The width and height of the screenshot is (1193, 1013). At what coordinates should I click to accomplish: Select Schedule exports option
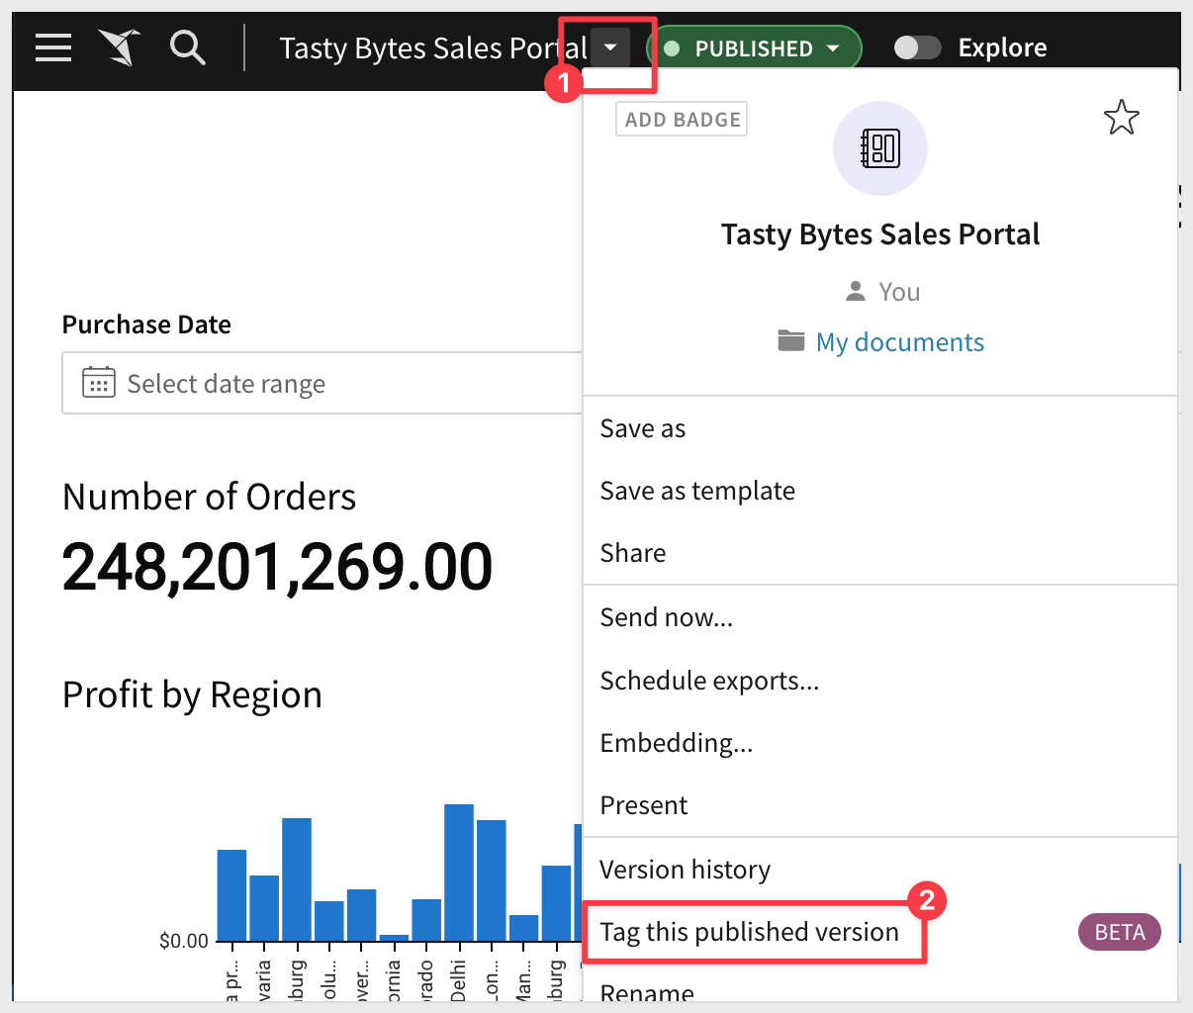coord(709,681)
